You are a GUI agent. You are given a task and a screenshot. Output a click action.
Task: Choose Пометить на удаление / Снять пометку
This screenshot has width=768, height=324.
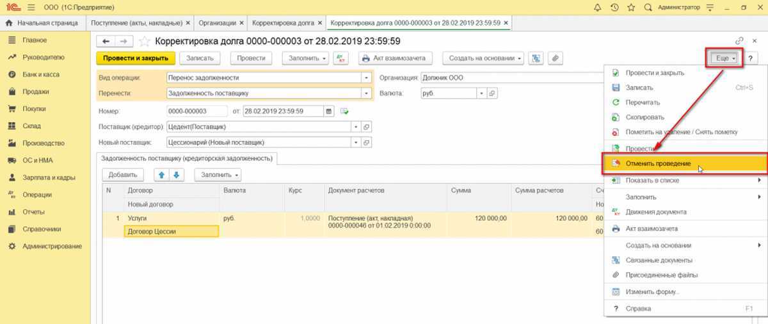(685, 132)
